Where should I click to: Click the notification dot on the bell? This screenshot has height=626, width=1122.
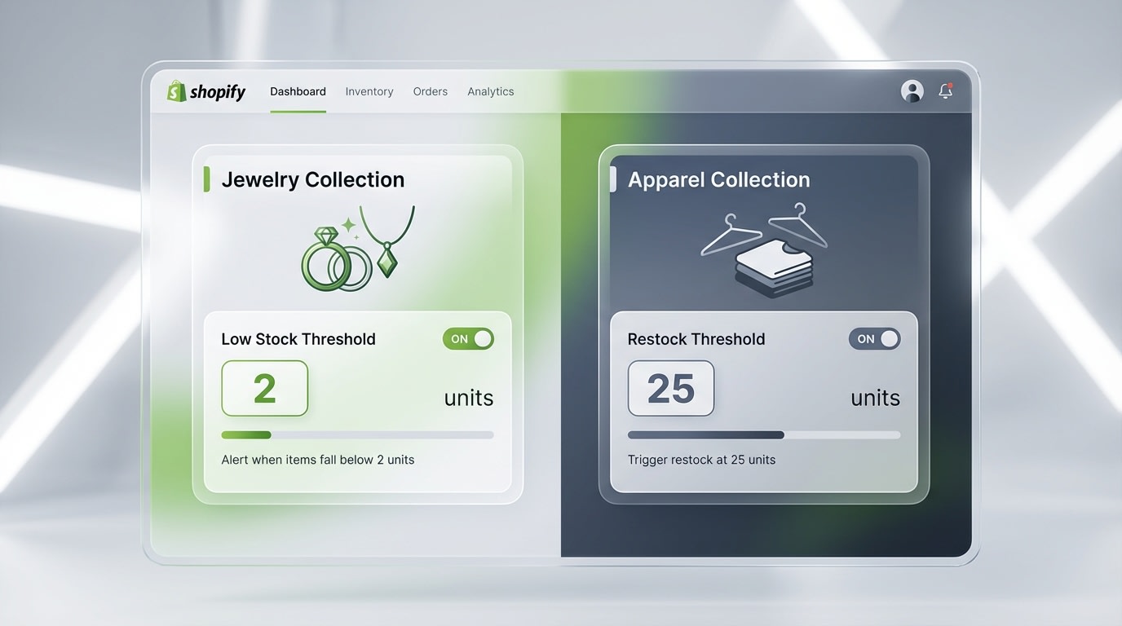[x=952, y=83]
